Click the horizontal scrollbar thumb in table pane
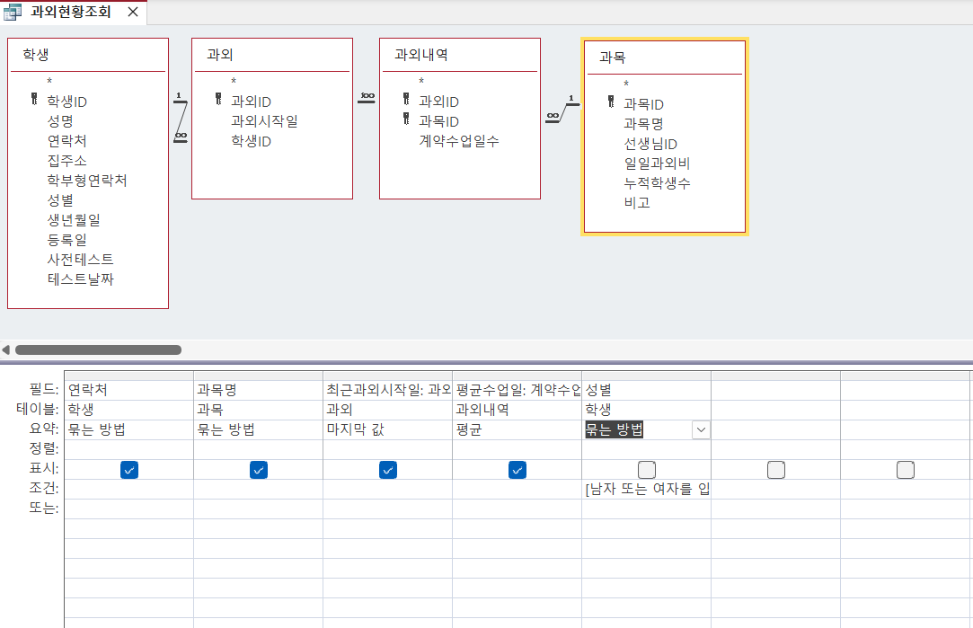 tap(98, 350)
